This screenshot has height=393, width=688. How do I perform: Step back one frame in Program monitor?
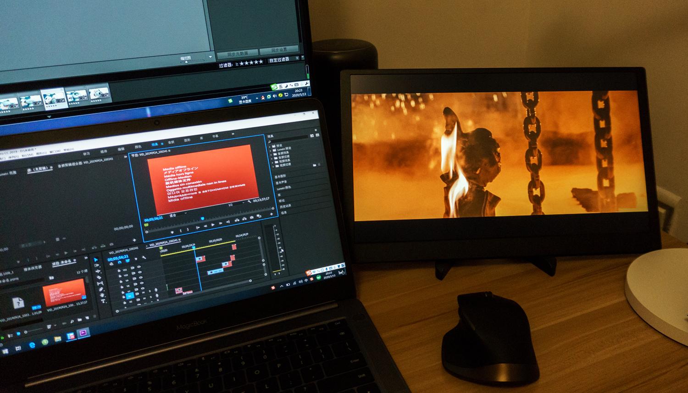[205, 226]
